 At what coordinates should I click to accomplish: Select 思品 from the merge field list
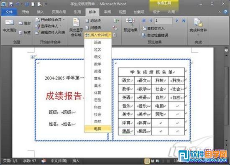[x=97, y=100]
